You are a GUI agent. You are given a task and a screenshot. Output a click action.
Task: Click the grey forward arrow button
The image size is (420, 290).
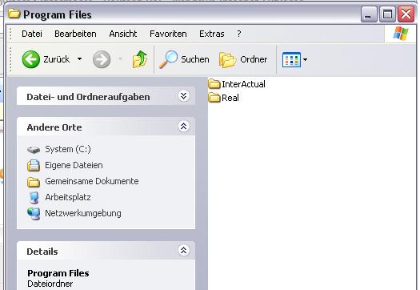(x=102, y=59)
